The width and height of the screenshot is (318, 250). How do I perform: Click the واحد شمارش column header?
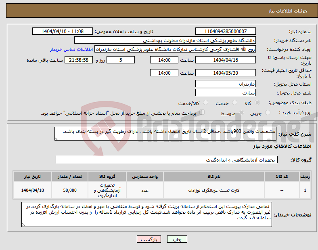145,176
